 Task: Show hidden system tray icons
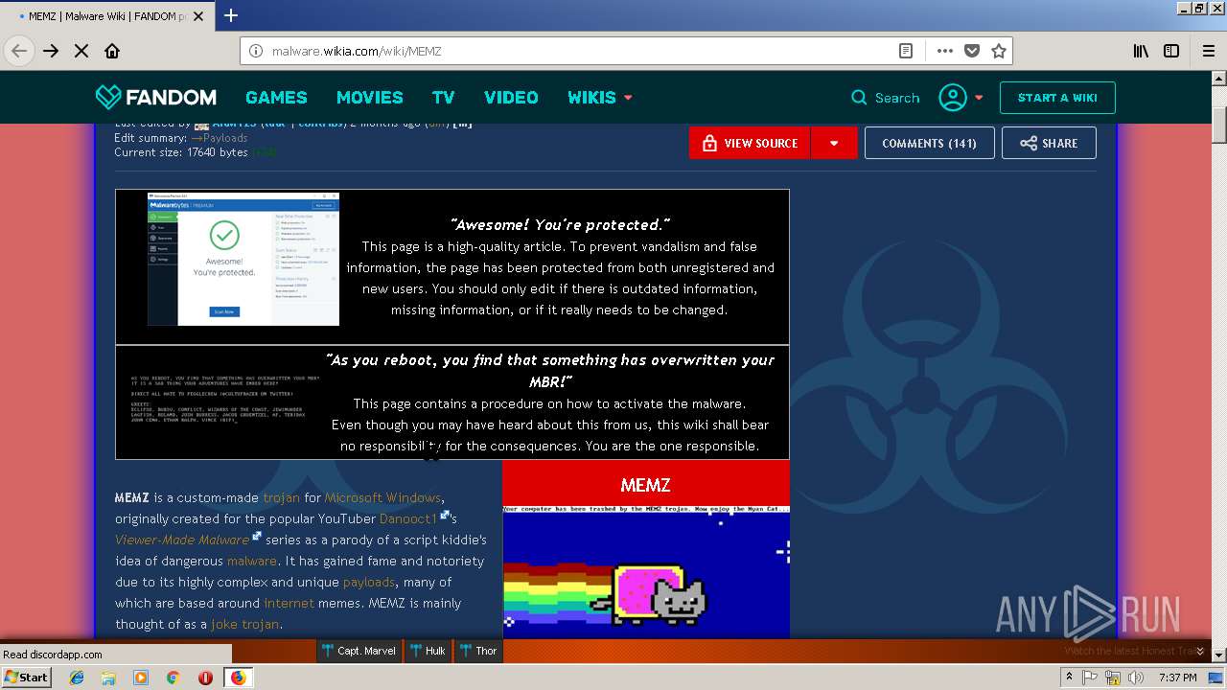click(1070, 678)
